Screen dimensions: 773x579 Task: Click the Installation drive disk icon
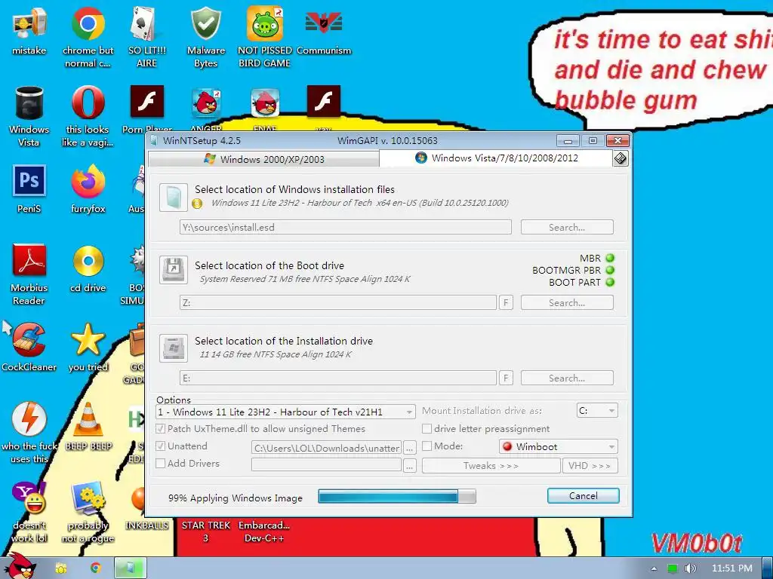click(174, 348)
